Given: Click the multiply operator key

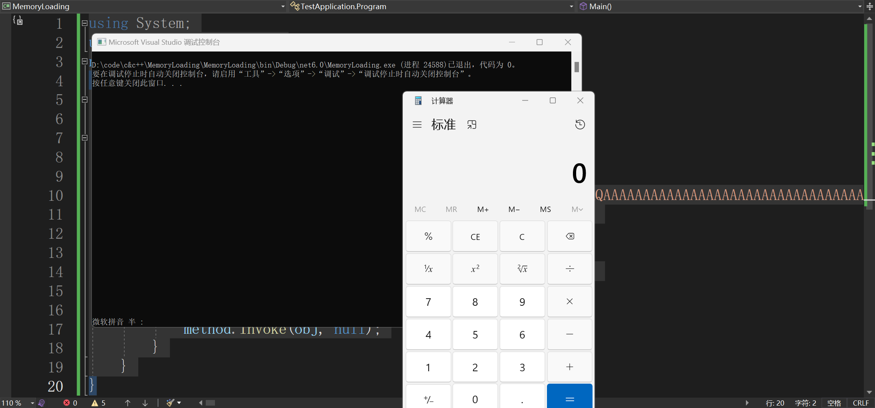Looking at the screenshot, I should 570,302.
